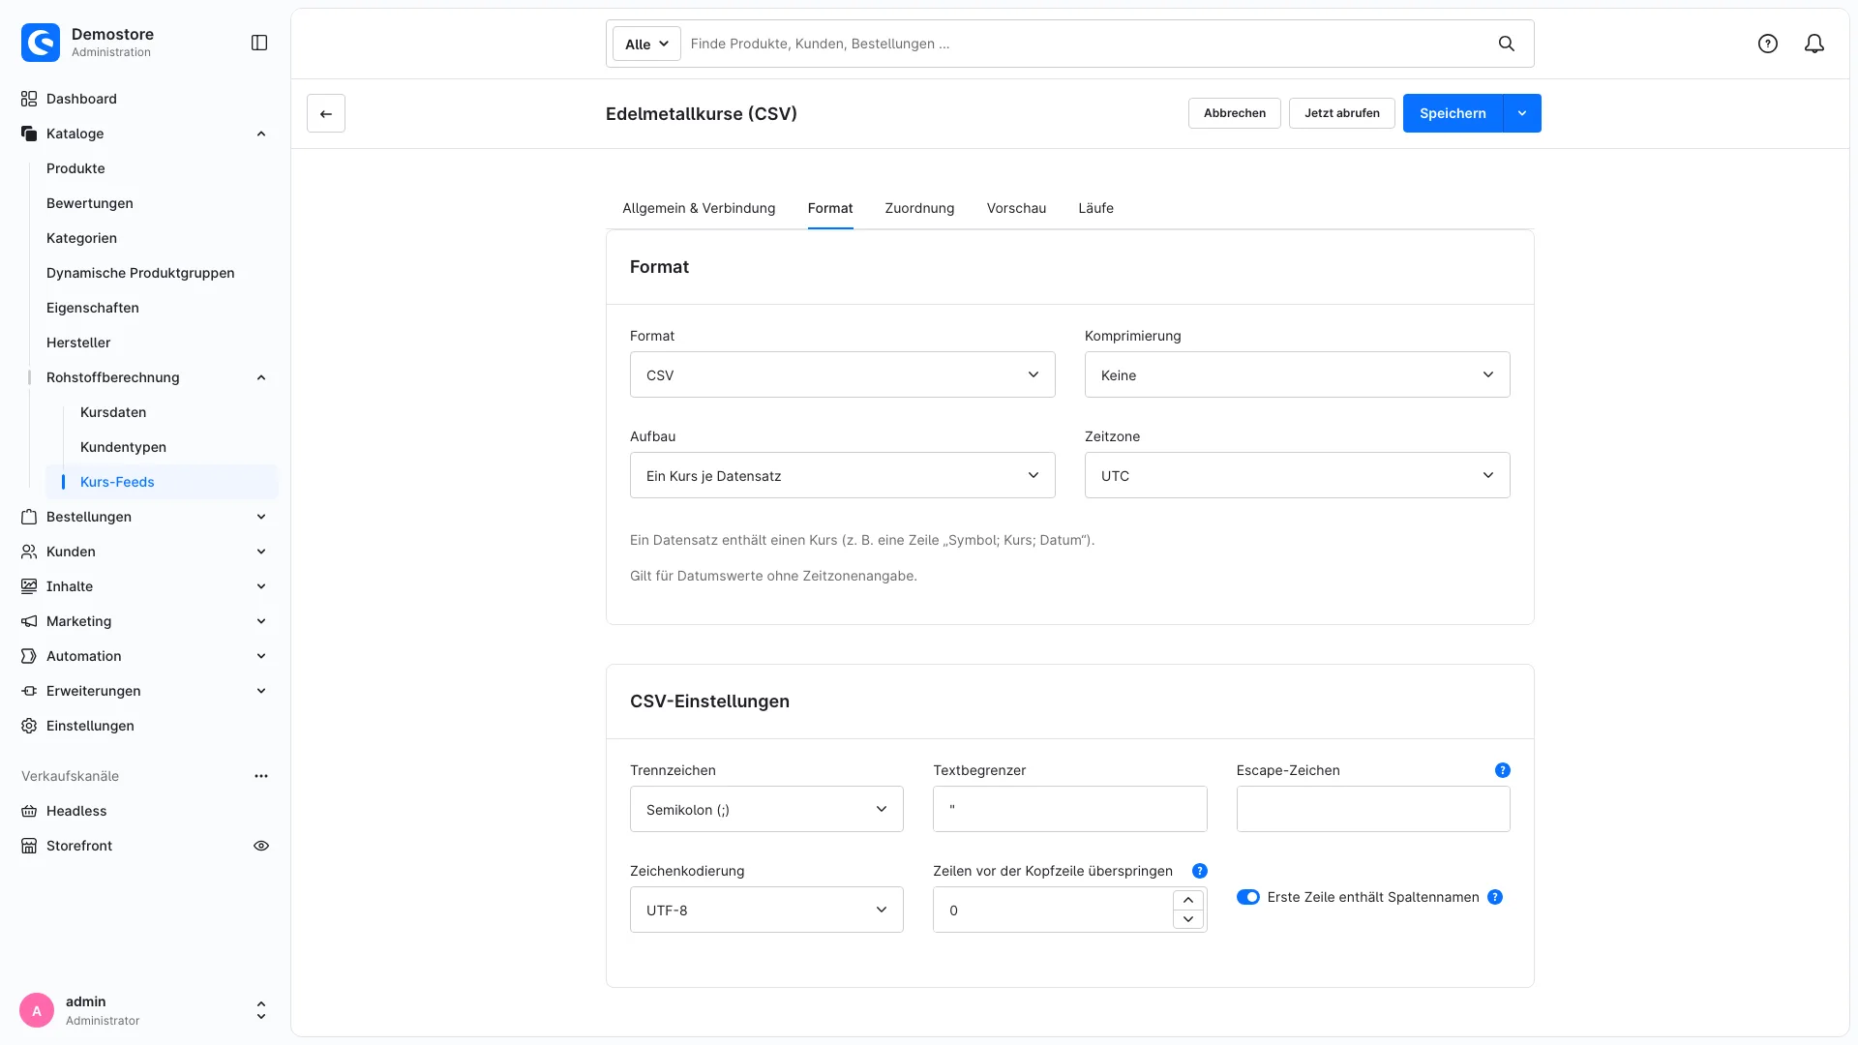Switch to Allgemein & Verbindung tab
This screenshot has height=1045, width=1858.
point(699,208)
